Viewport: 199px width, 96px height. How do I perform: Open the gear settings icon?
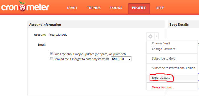point(150,36)
